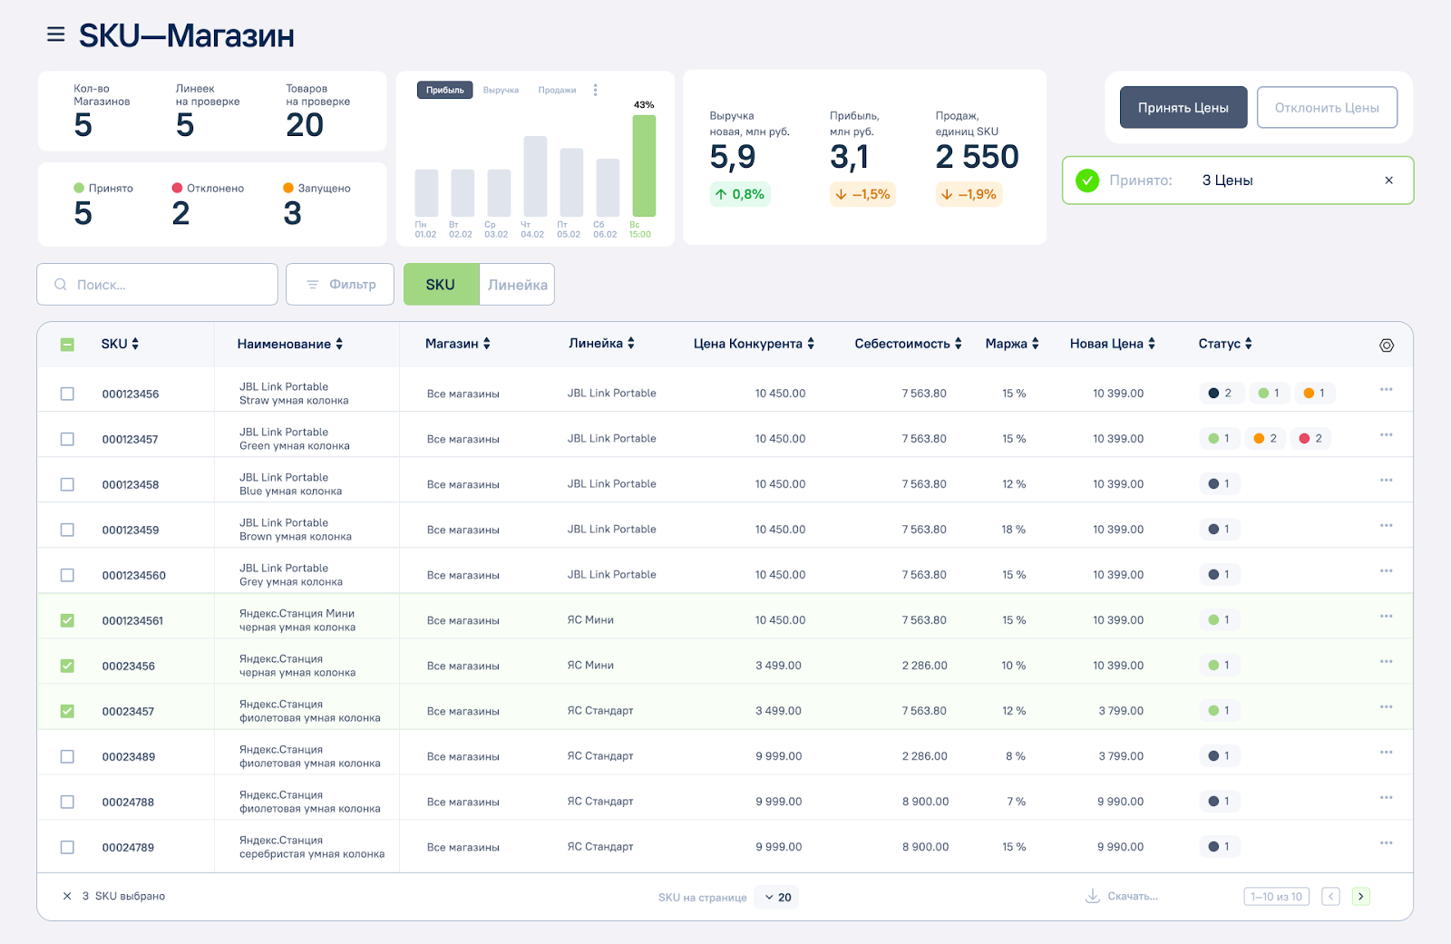Viewport: 1451px width, 944px height.
Task: Sort table by Цена Конкурента column
Action: point(754,344)
